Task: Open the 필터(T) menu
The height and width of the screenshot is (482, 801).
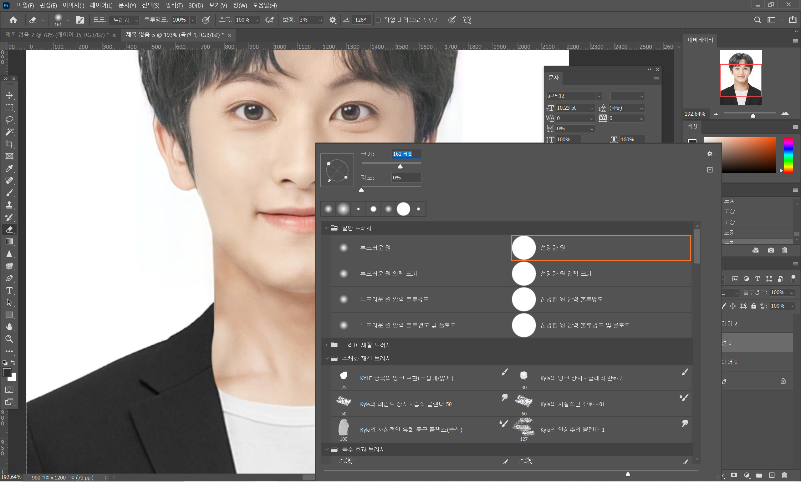Action: tap(174, 5)
